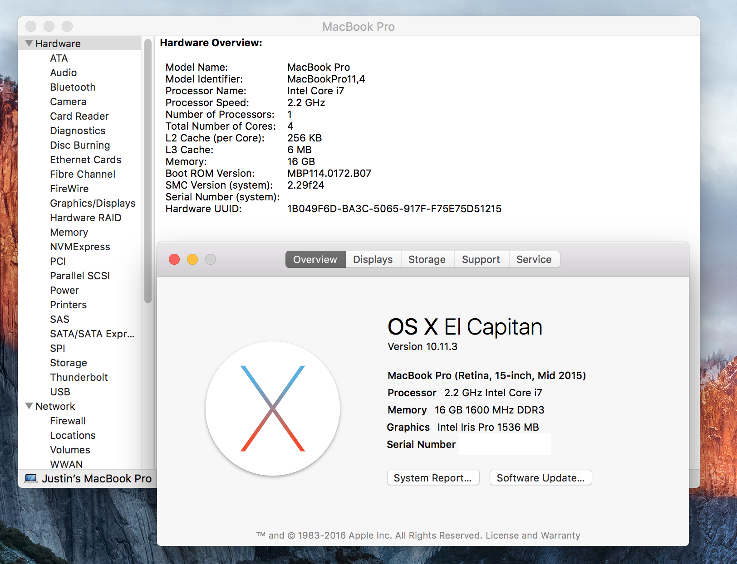The width and height of the screenshot is (737, 564).
Task: Show Ethernet Cards information
Action: point(86,160)
